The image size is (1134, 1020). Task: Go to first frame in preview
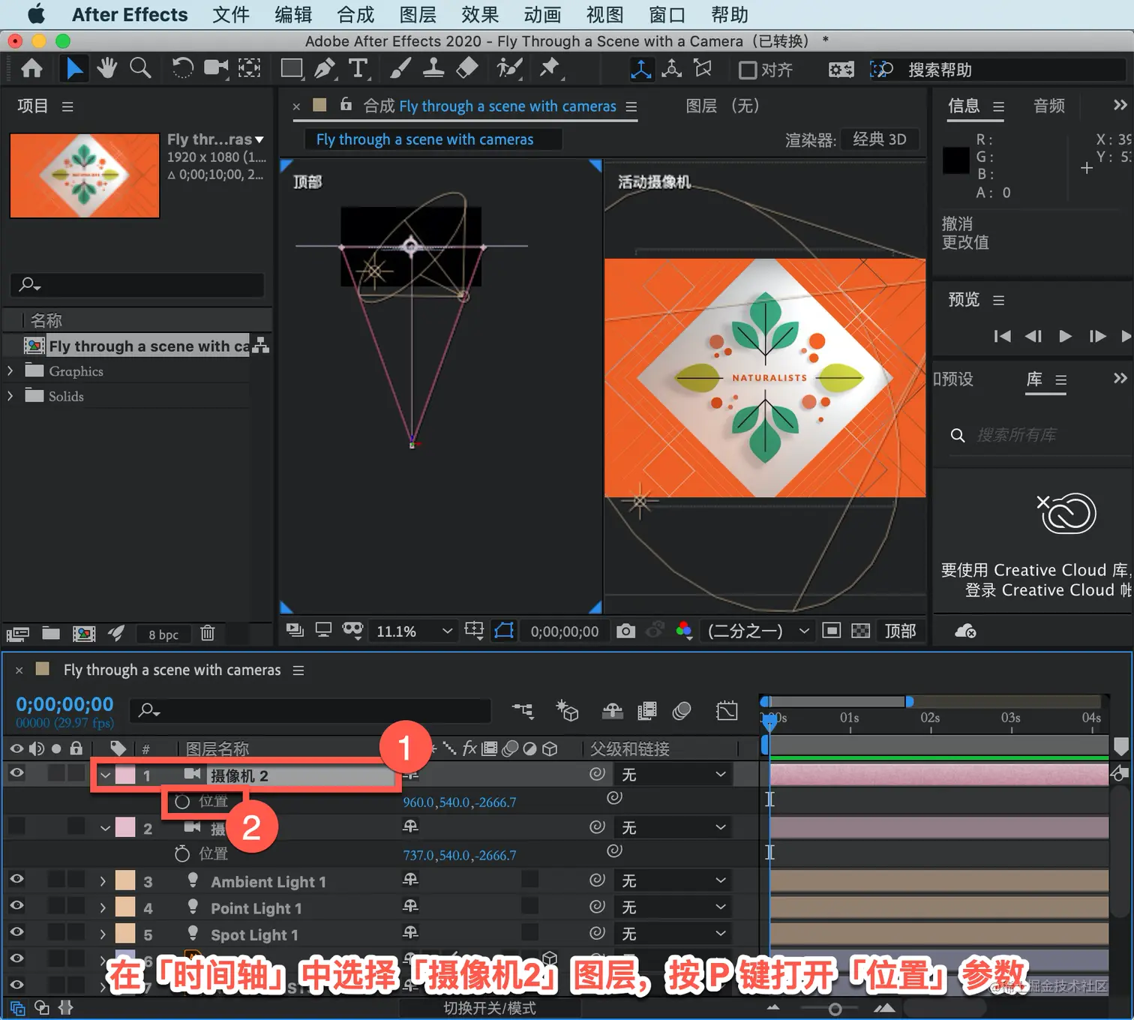(x=1002, y=335)
